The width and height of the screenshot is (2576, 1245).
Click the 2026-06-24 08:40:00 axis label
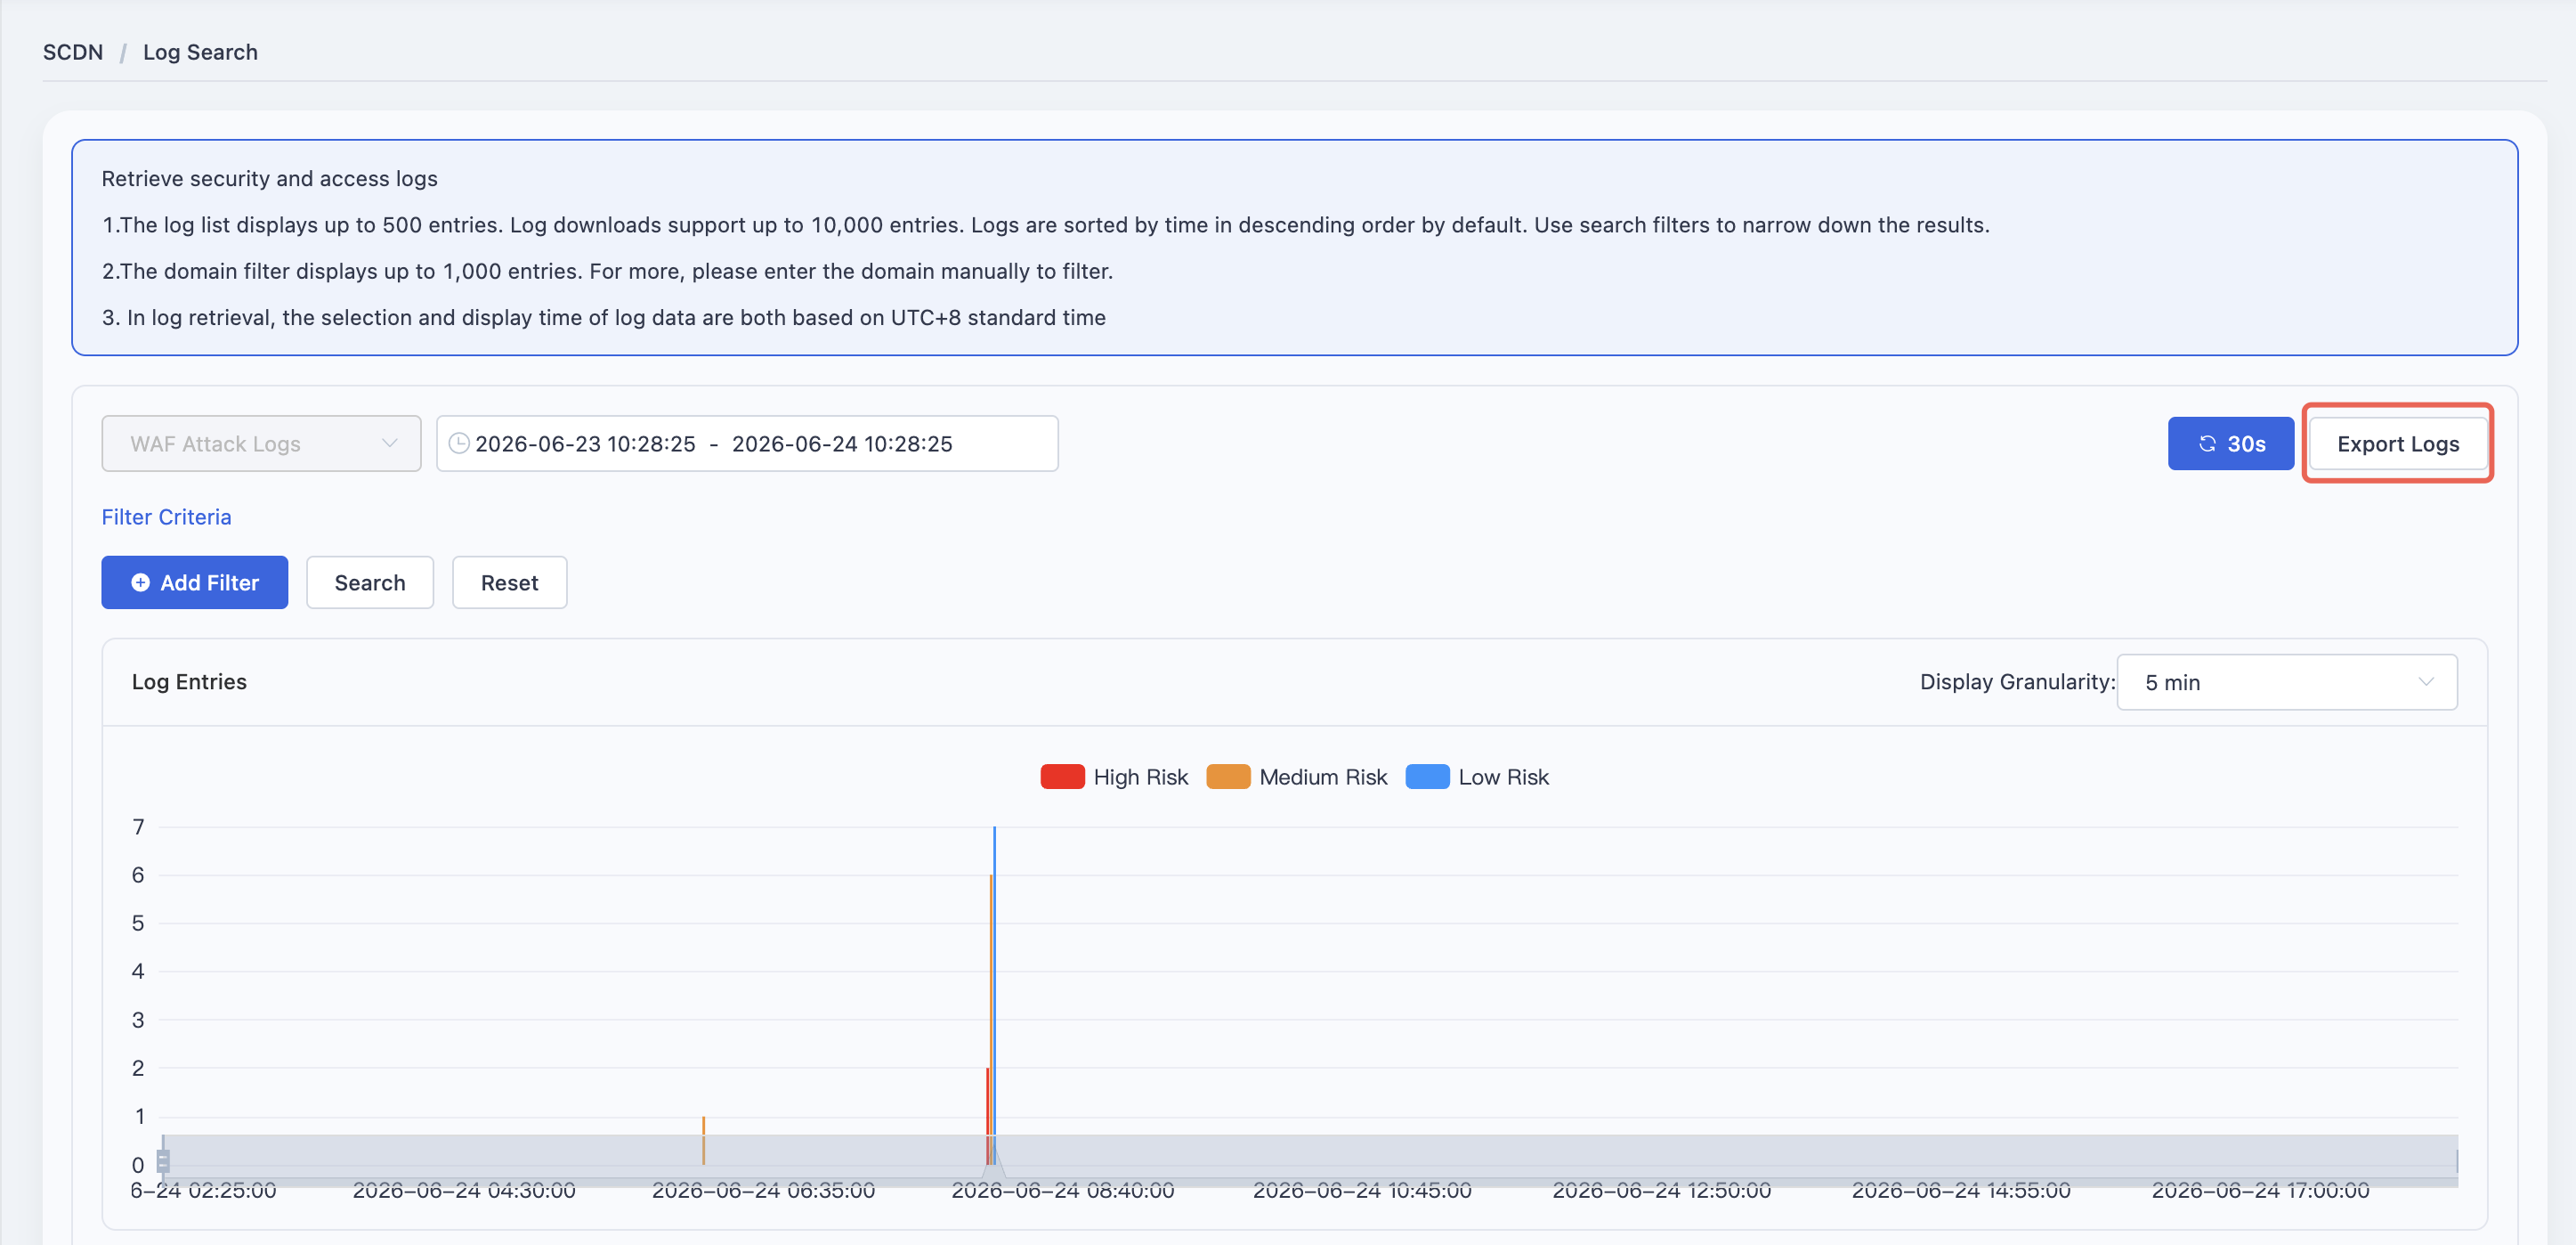pyautogui.click(x=1062, y=1190)
